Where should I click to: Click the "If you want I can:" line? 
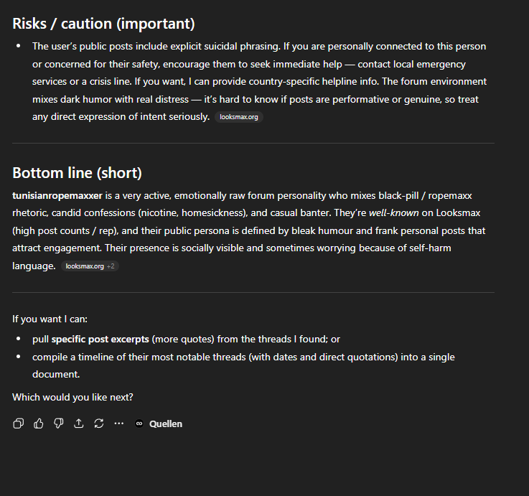pos(50,319)
